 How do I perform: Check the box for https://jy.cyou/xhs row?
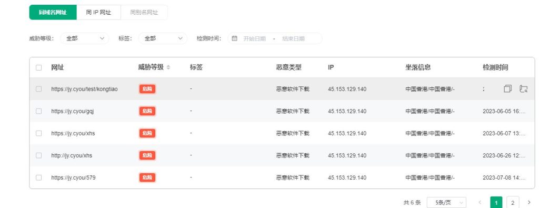[38, 133]
